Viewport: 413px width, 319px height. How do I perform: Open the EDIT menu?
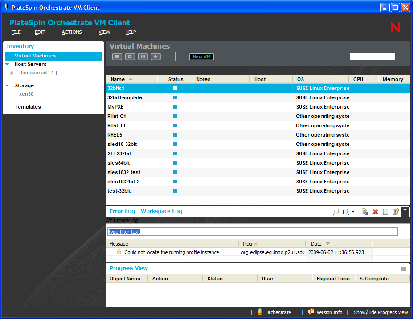coord(40,32)
